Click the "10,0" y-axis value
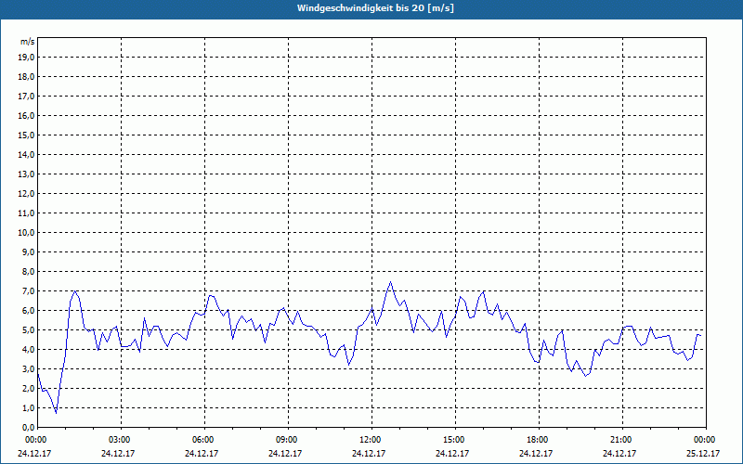Screen dimensions: 743x464 [x=27, y=233]
